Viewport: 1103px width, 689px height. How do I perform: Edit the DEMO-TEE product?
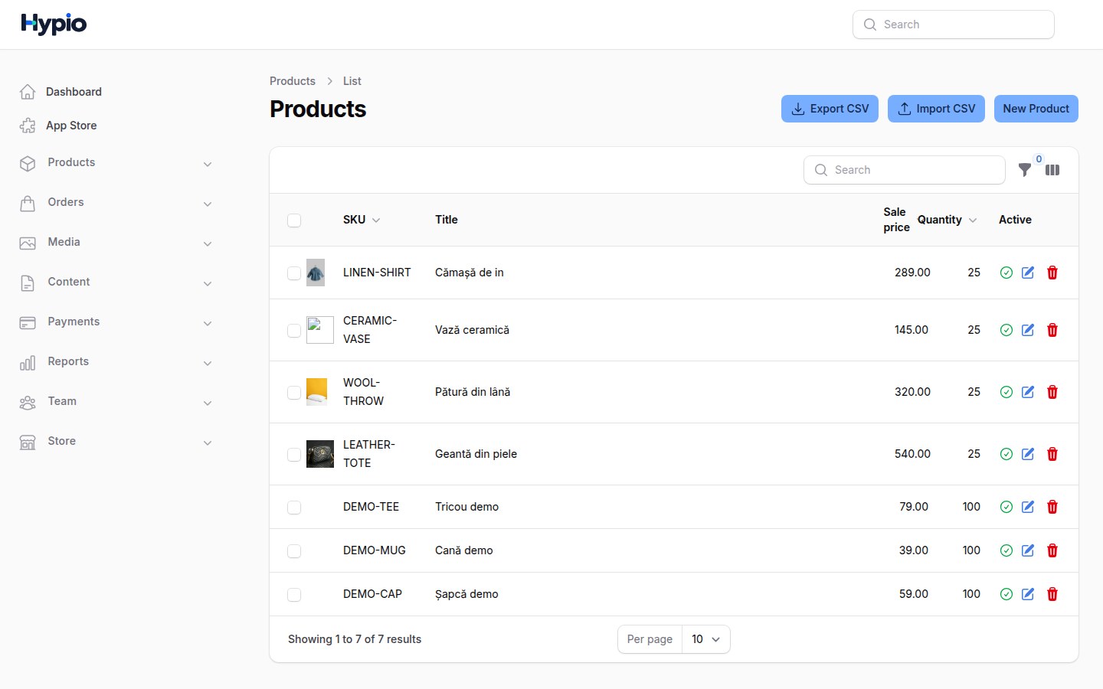pos(1028,507)
